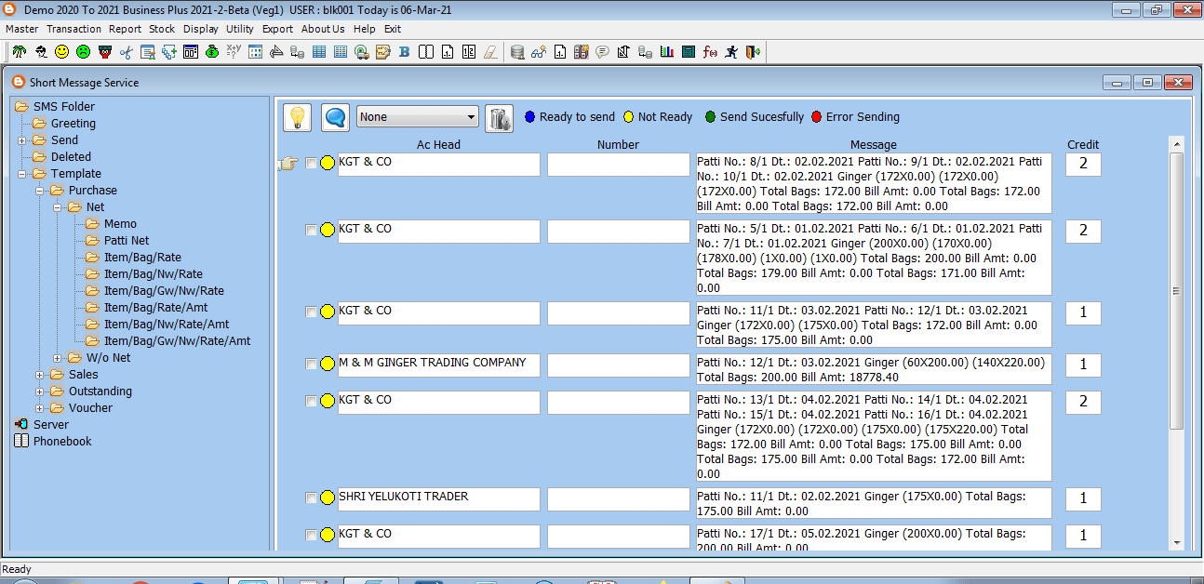
Task: Open the Transaction menu
Action: (74, 29)
